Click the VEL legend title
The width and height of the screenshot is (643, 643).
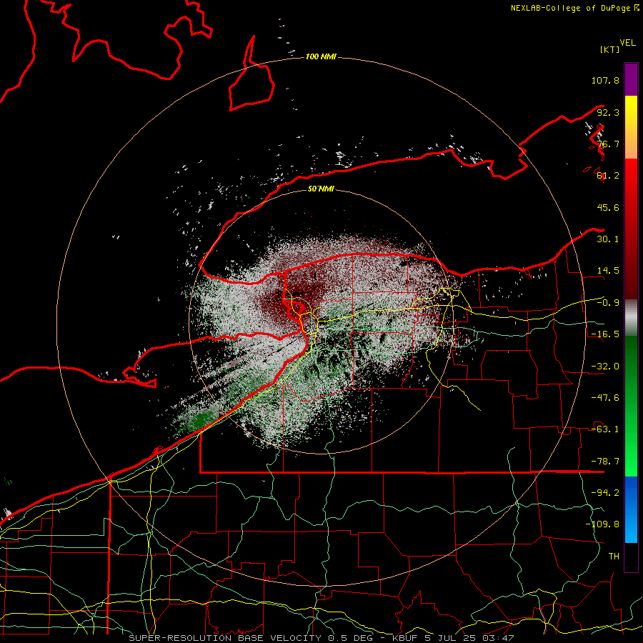(627, 43)
